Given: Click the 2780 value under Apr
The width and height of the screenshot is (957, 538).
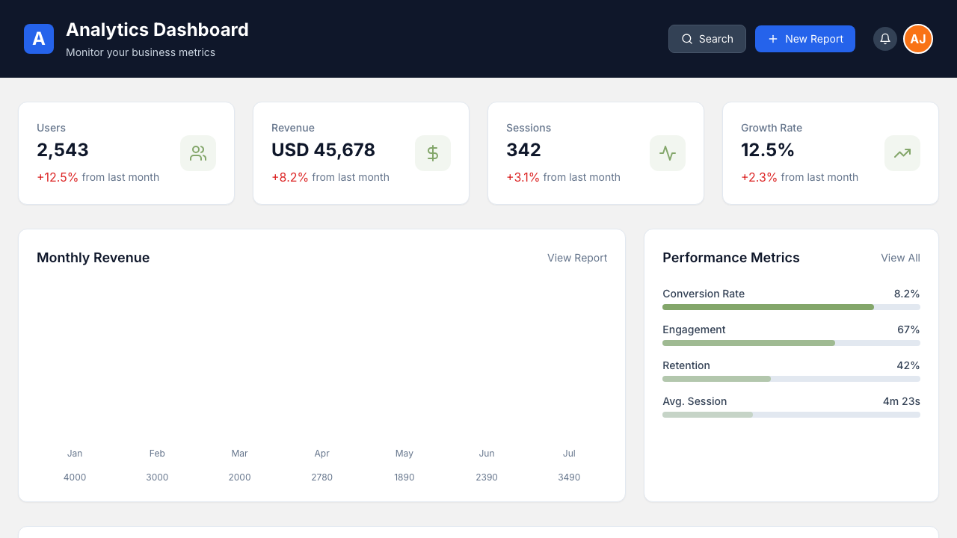Looking at the screenshot, I should (x=321, y=477).
